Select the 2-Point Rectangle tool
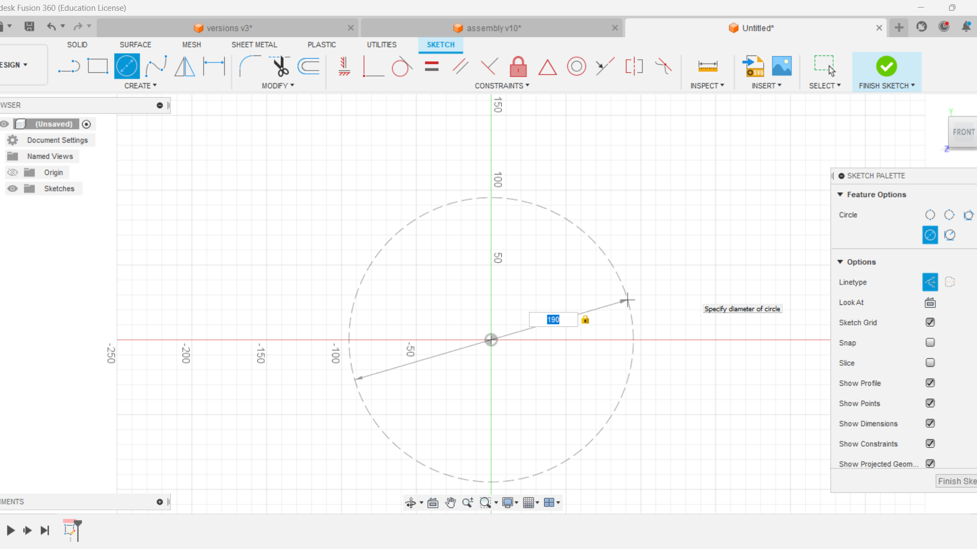977x549 pixels. [98, 66]
